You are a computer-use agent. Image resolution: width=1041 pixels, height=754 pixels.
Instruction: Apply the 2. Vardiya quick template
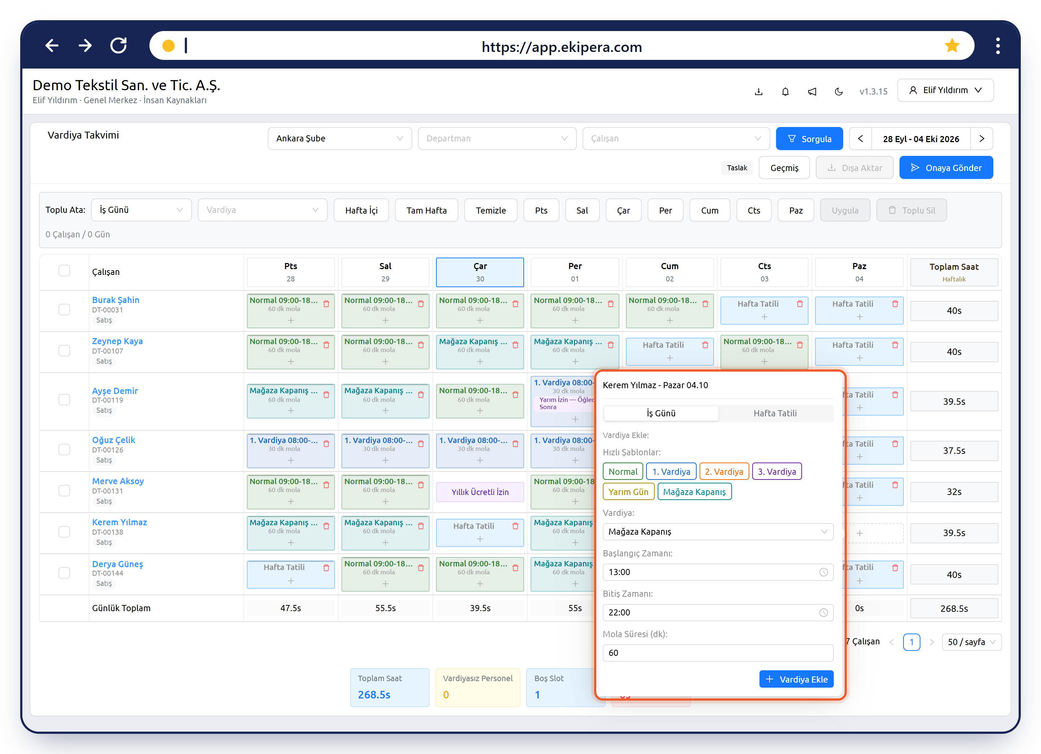pos(724,472)
